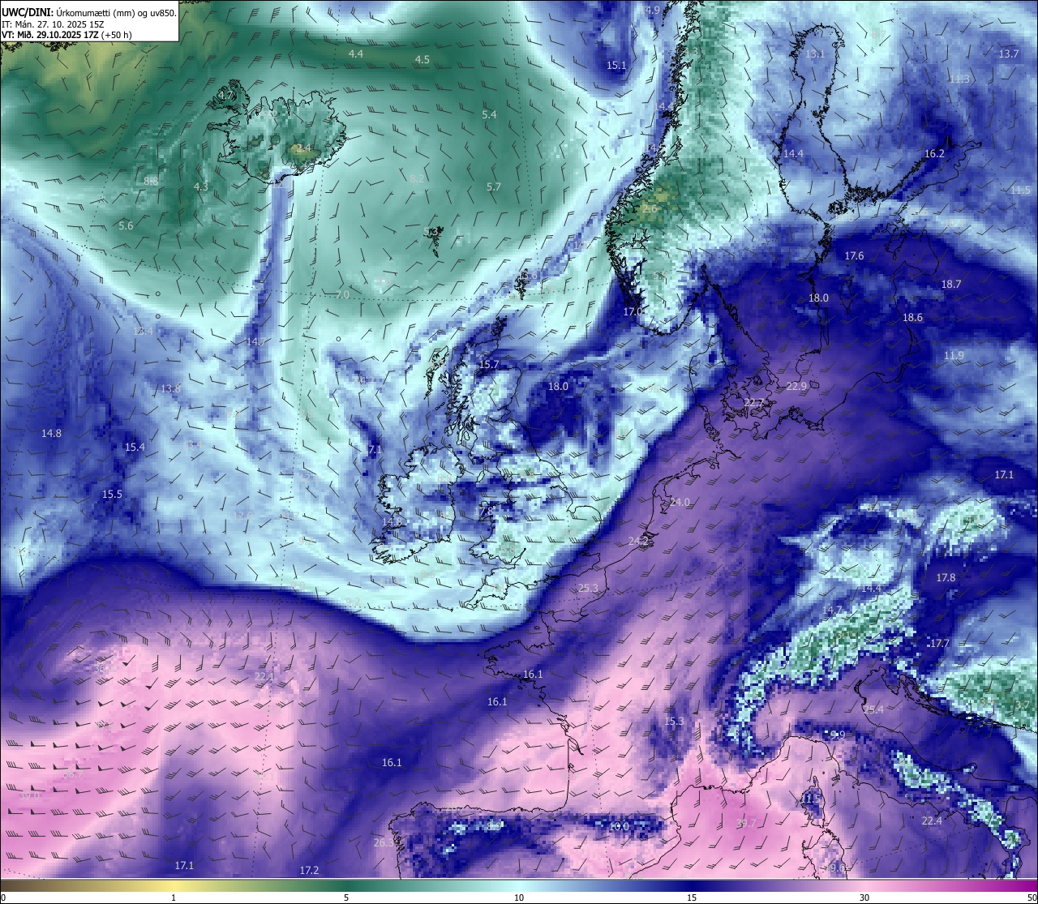
Task: Click the 17.0 value off southern Norway
Action: coord(633,312)
